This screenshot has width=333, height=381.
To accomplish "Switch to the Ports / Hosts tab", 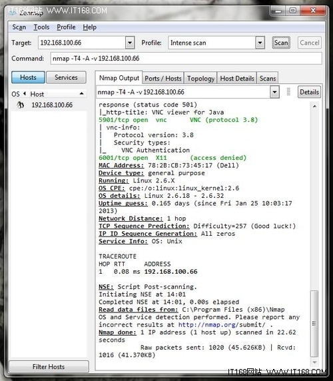I will [x=163, y=79].
